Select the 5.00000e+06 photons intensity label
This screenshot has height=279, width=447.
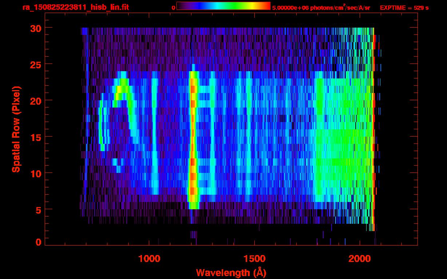click(x=321, y=7)
